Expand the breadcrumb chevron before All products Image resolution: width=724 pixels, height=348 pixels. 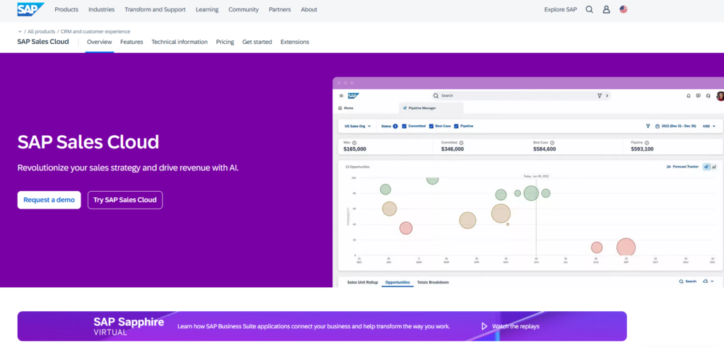click(x=20, y=31)
